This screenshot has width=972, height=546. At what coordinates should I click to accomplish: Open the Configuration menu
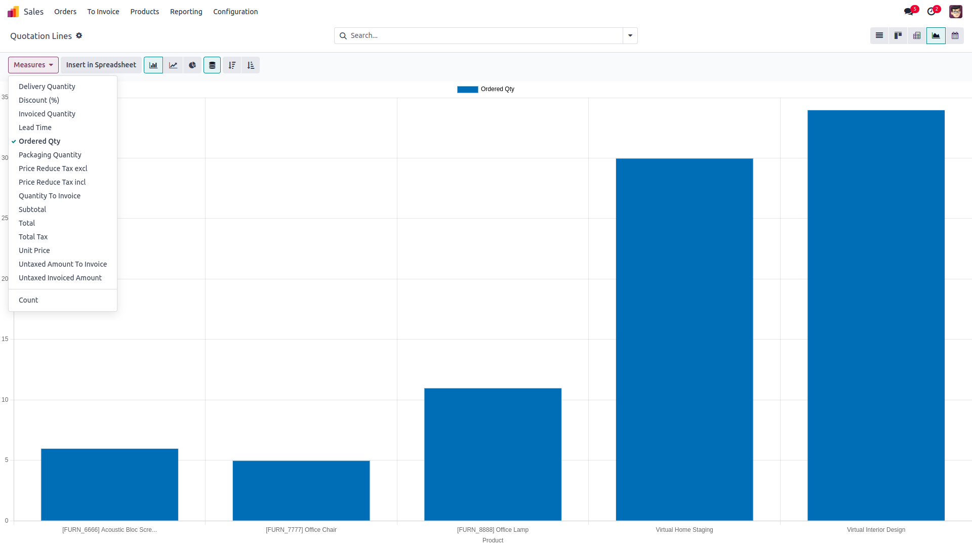(x=235, y=12)
